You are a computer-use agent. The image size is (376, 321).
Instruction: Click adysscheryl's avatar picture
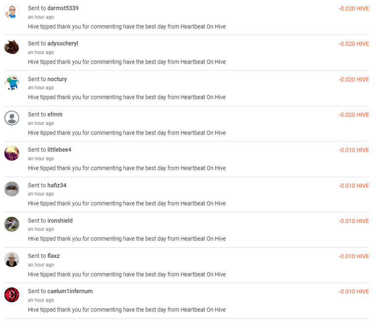click(x=12, y=47)
